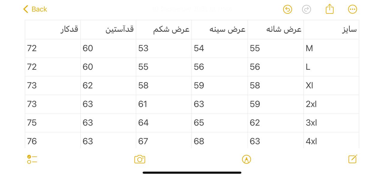The image size is (384, 177).
Task: Open the camera attachment icon
Action: point(139,159)
